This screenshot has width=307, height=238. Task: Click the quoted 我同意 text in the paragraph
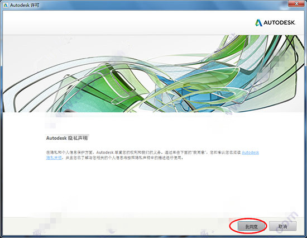[x=200, y=153]
